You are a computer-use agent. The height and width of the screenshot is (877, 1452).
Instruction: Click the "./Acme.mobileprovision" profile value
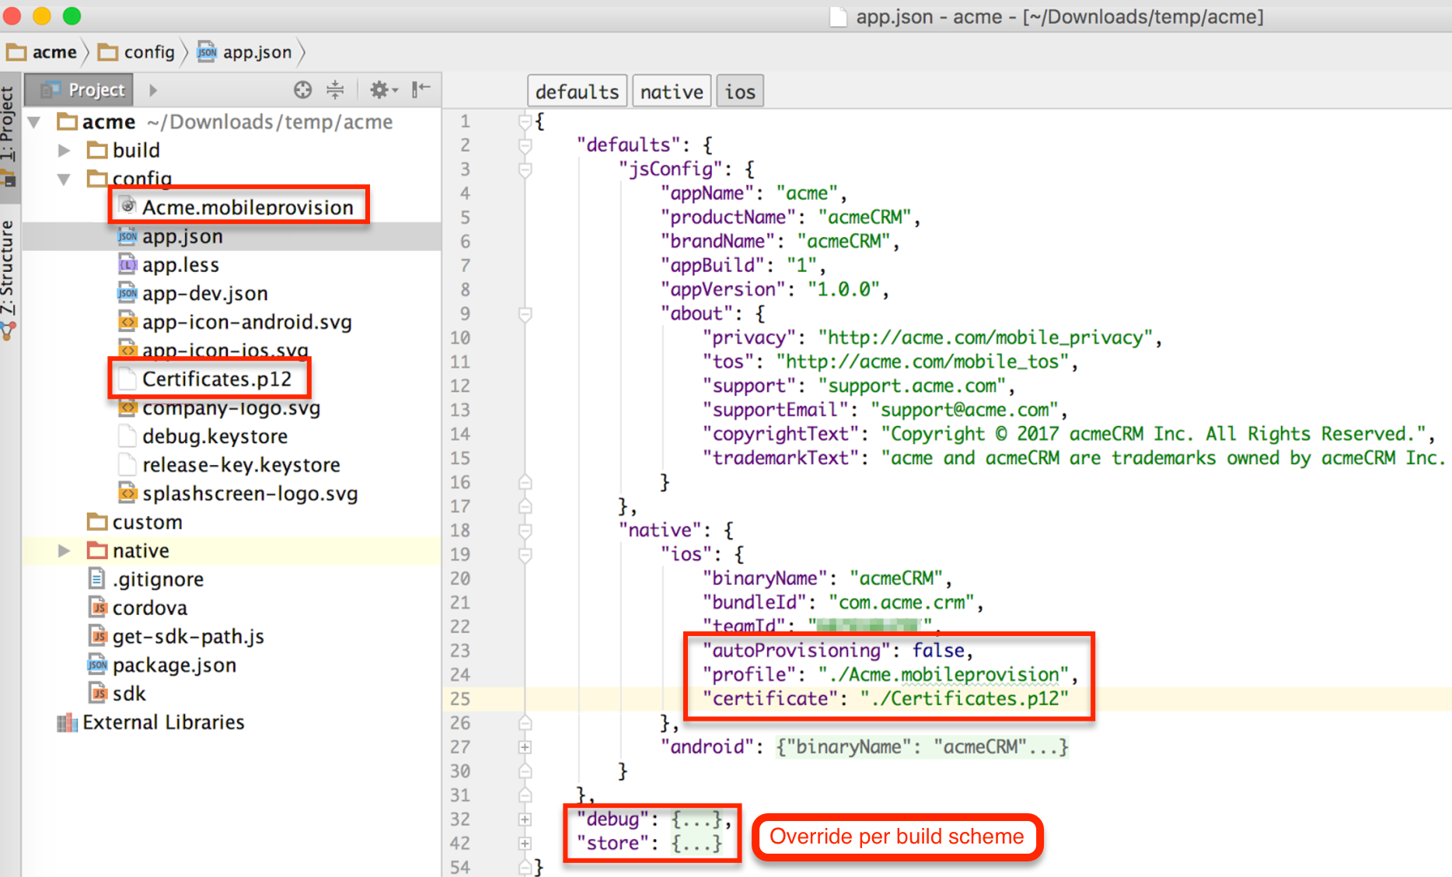coord(944,674)
